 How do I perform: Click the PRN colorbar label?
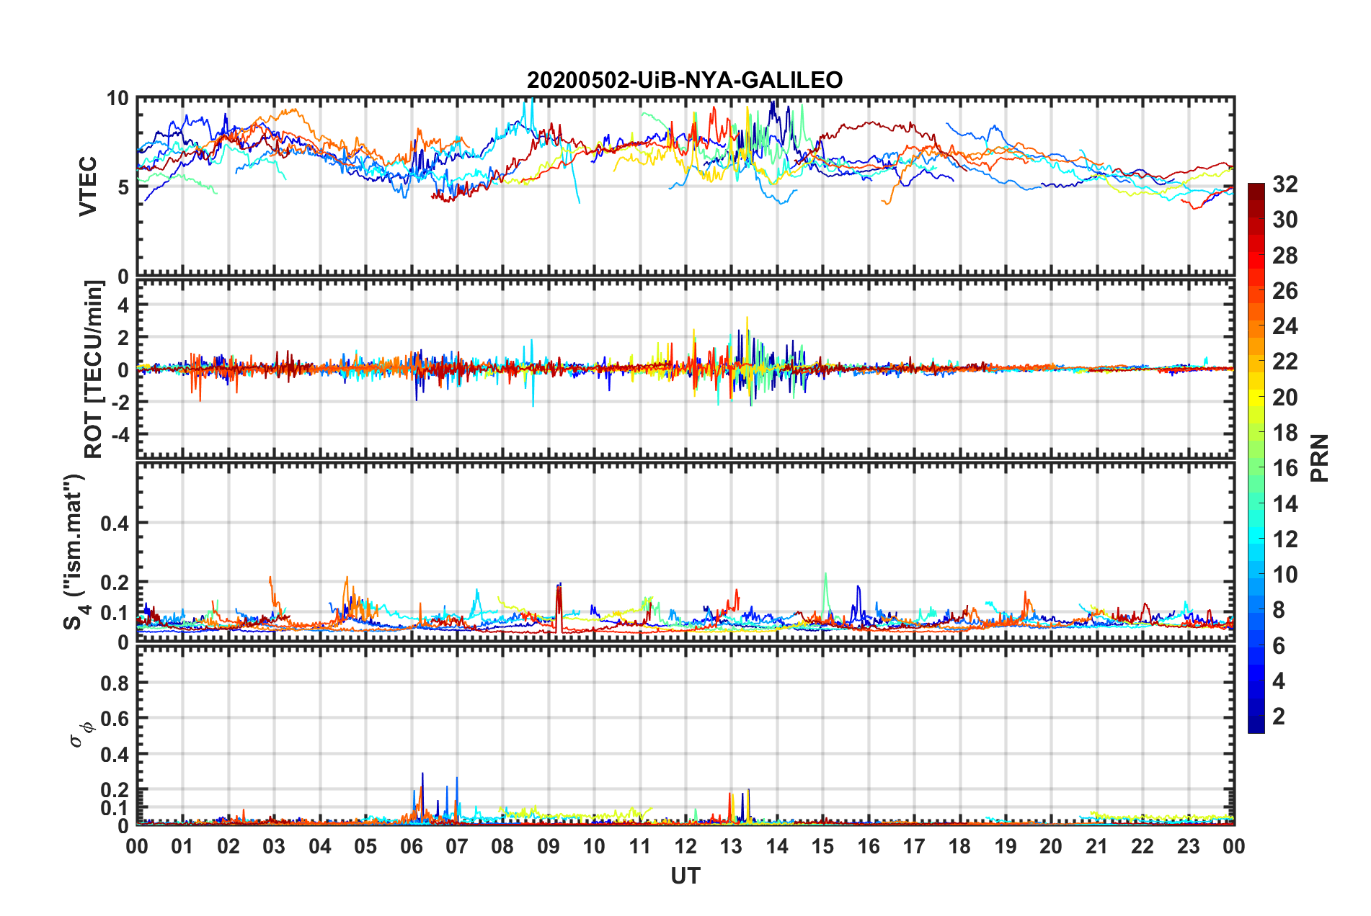pos(1320,458)
